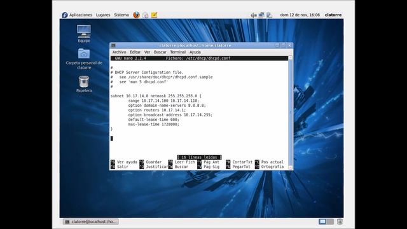Click the third system tray icon beside the clock

269,15
